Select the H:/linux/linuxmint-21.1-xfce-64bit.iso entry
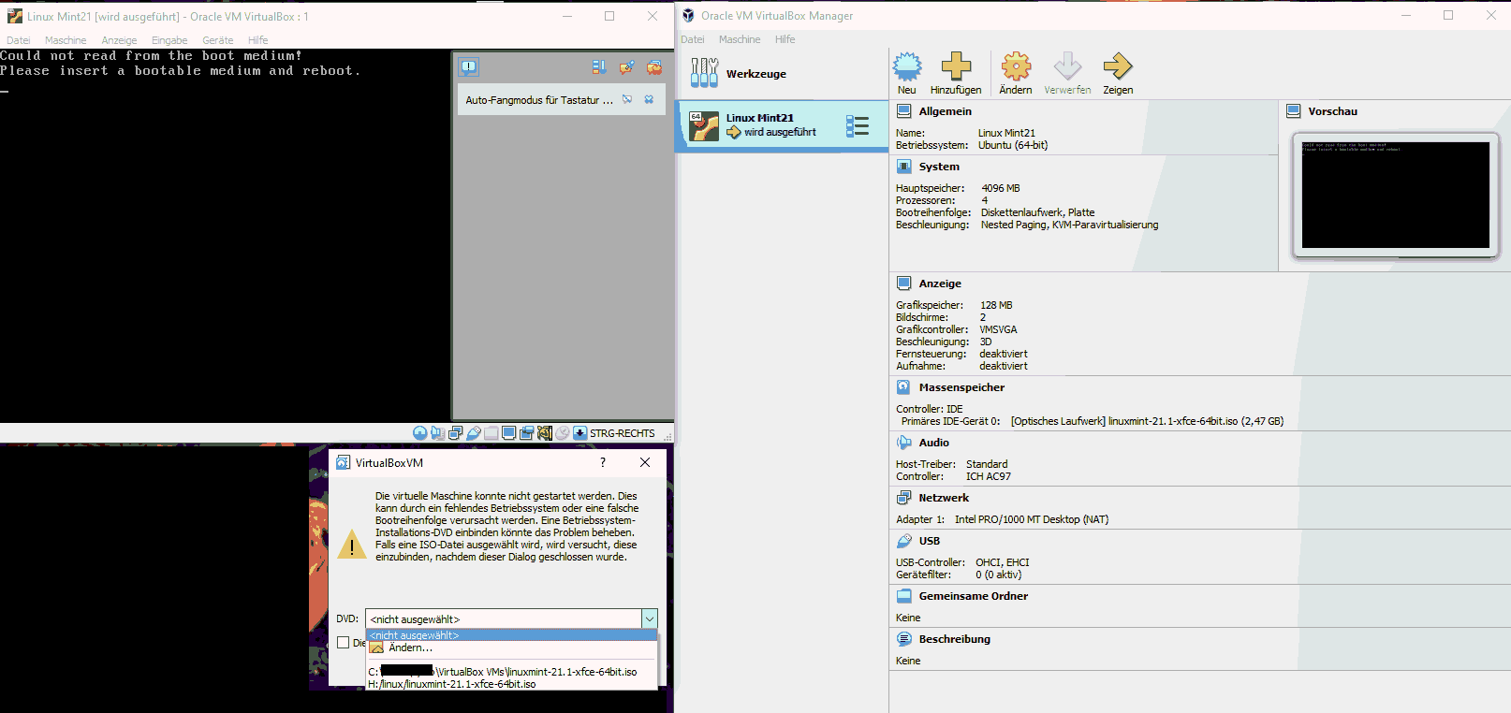The height and width of the screenshot is (713, 1511). (511, 684)
